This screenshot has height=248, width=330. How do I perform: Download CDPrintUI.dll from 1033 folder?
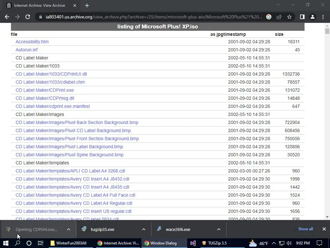51,74
